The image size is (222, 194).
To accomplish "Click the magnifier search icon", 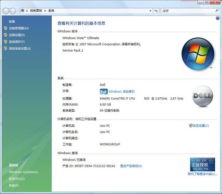I will (x=217, y=11).
